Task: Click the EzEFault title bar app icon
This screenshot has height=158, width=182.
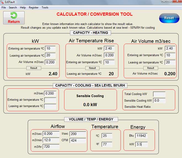Action: coord(2,2)
